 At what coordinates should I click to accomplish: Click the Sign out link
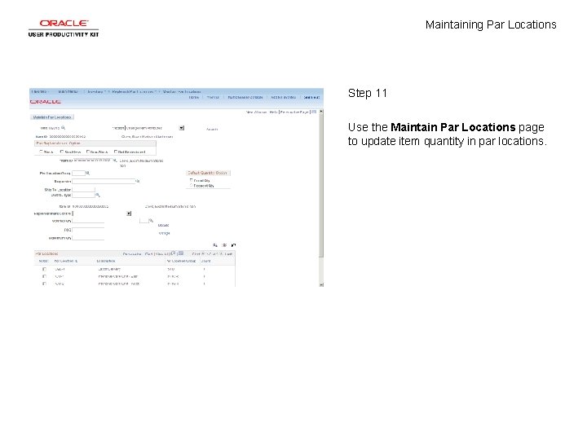311,97
